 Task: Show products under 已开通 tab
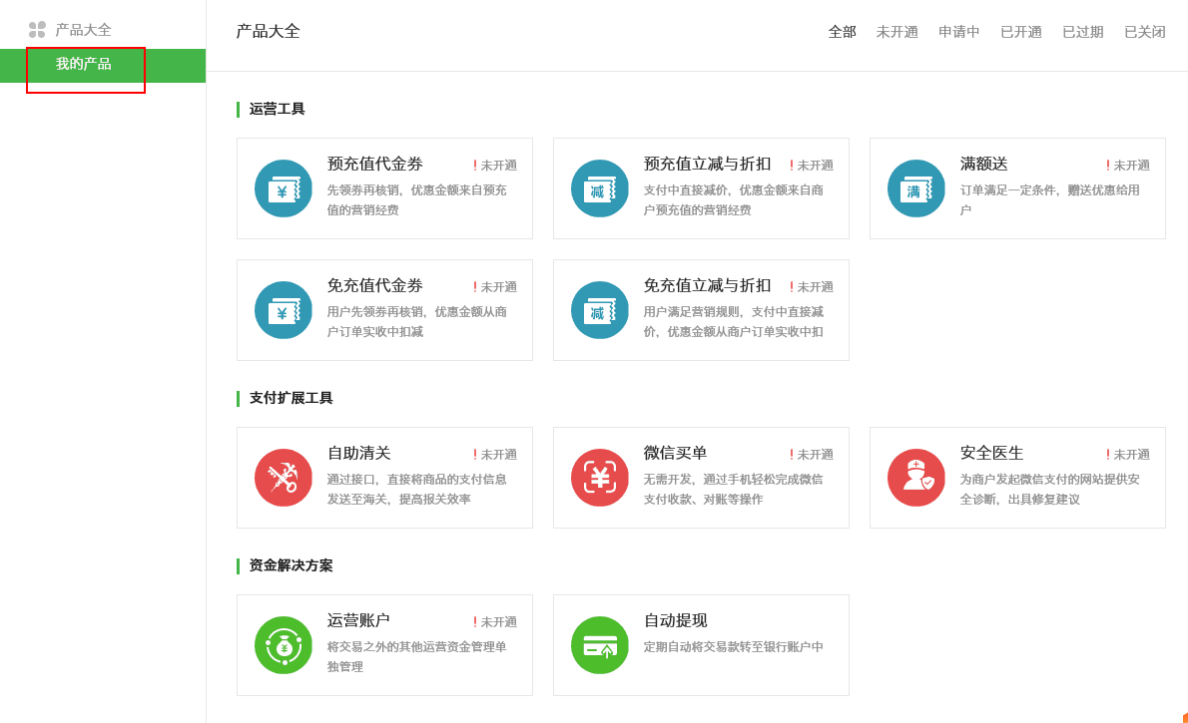coord(1020,32)
